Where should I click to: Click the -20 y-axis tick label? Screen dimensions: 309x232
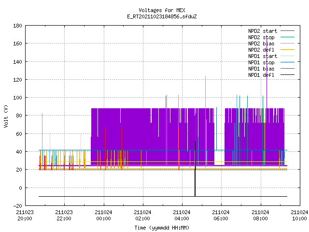[17, 206]
